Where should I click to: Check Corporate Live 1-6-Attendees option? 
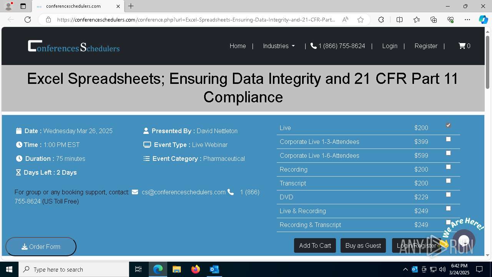(448, 153)
